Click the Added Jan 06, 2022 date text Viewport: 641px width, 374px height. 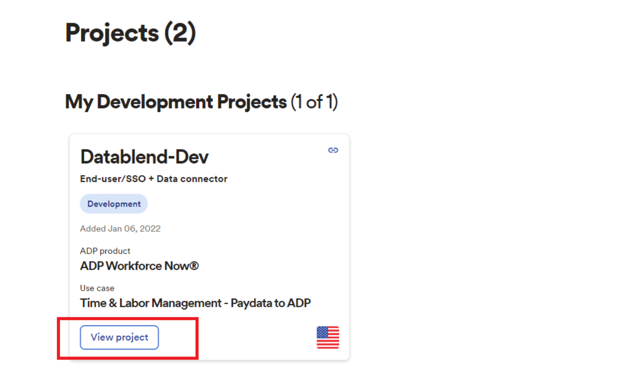click(x=120, y=228)
